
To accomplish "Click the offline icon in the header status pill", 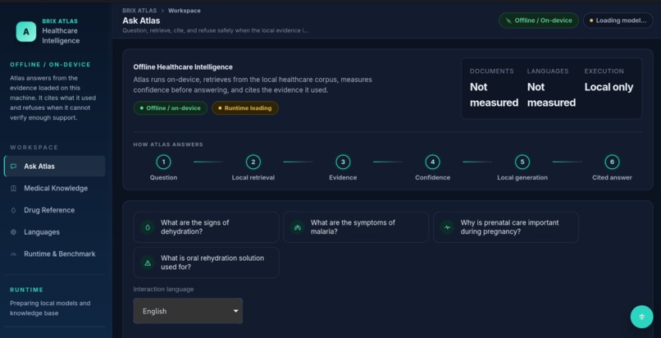I will click(508, 21).
